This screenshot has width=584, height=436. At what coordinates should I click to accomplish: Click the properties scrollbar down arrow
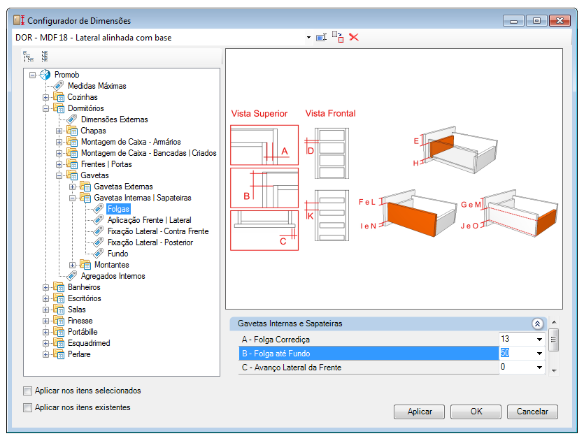coord(554,370)
